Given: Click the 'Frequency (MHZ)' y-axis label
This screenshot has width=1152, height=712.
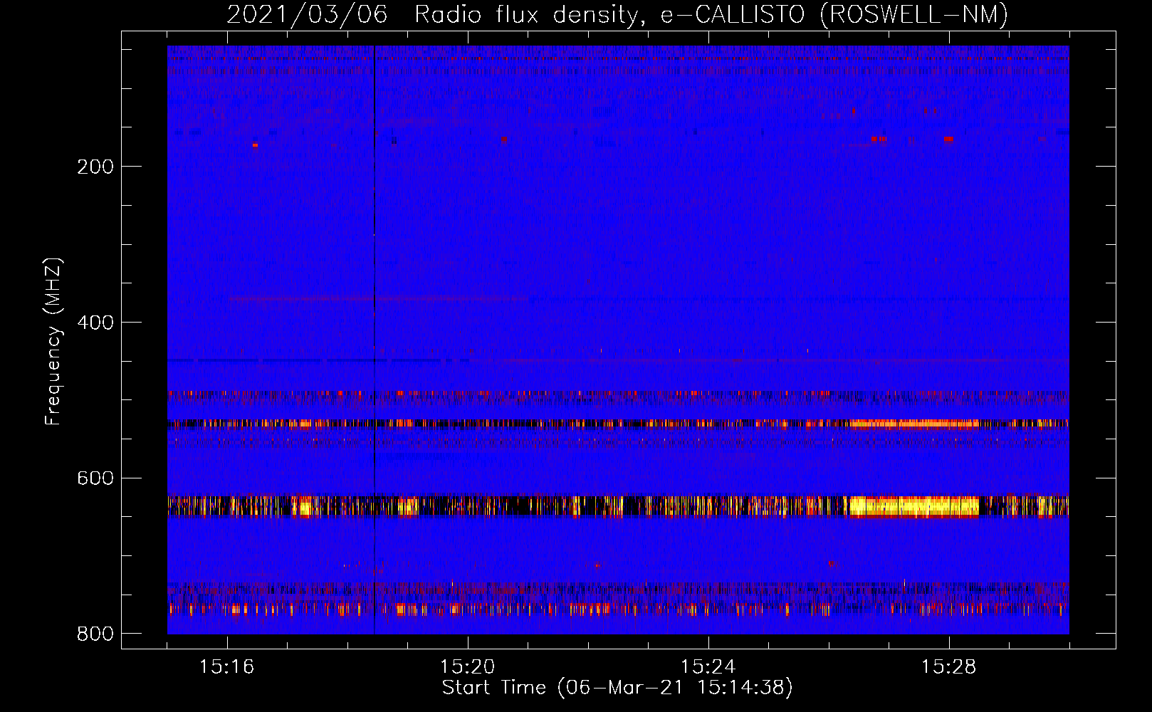Looking at the screenshot, I should pyautogui.click(x=53, y=342).
